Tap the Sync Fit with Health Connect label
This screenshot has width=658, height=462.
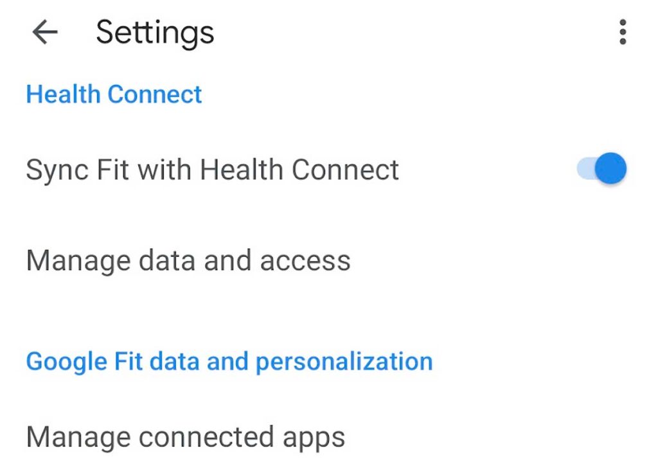(212, 170)
